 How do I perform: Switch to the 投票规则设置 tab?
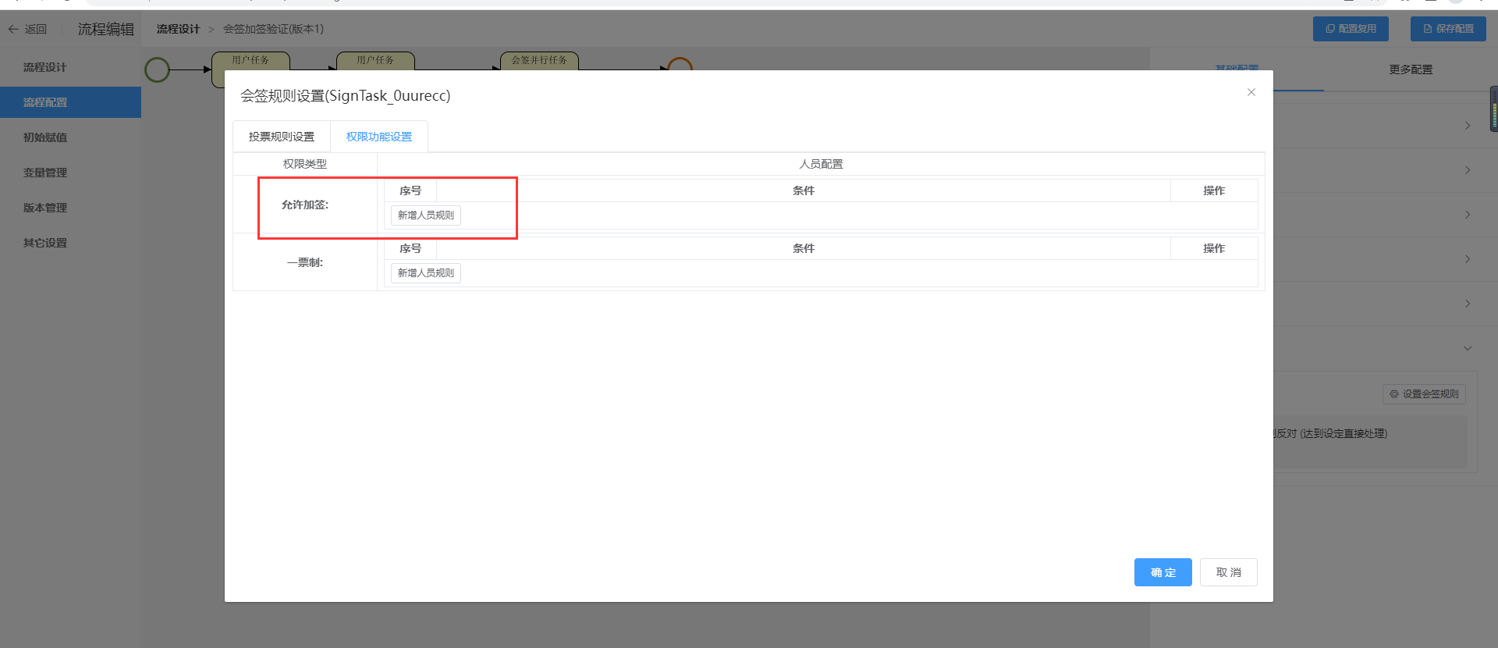(x=282, y=137)
